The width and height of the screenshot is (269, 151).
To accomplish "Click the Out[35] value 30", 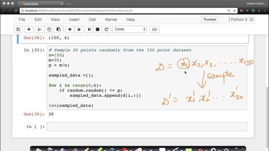I will [51, 114].
